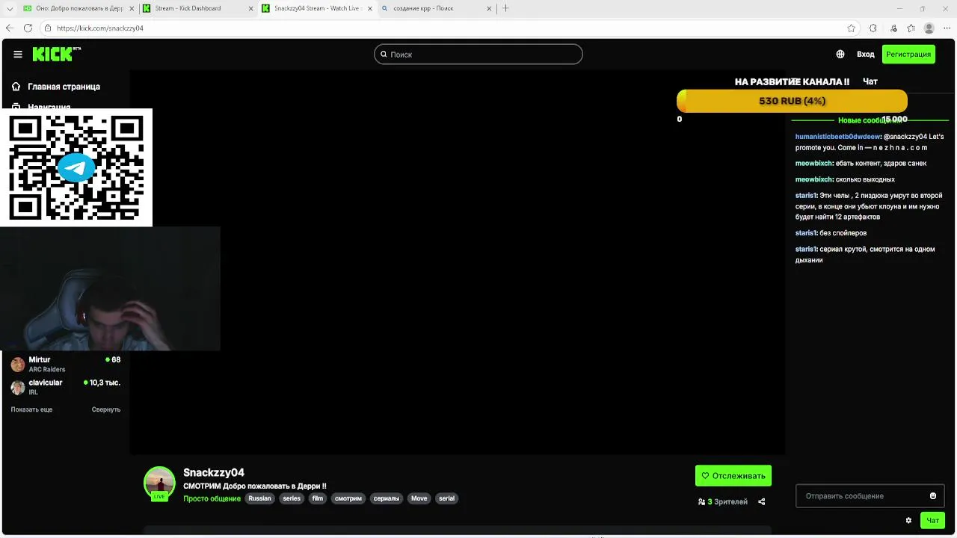Viewport: 957px width, 538px height.
Task: Click the 3 Зрителей viewer count
Action: (x=723, y=502)
